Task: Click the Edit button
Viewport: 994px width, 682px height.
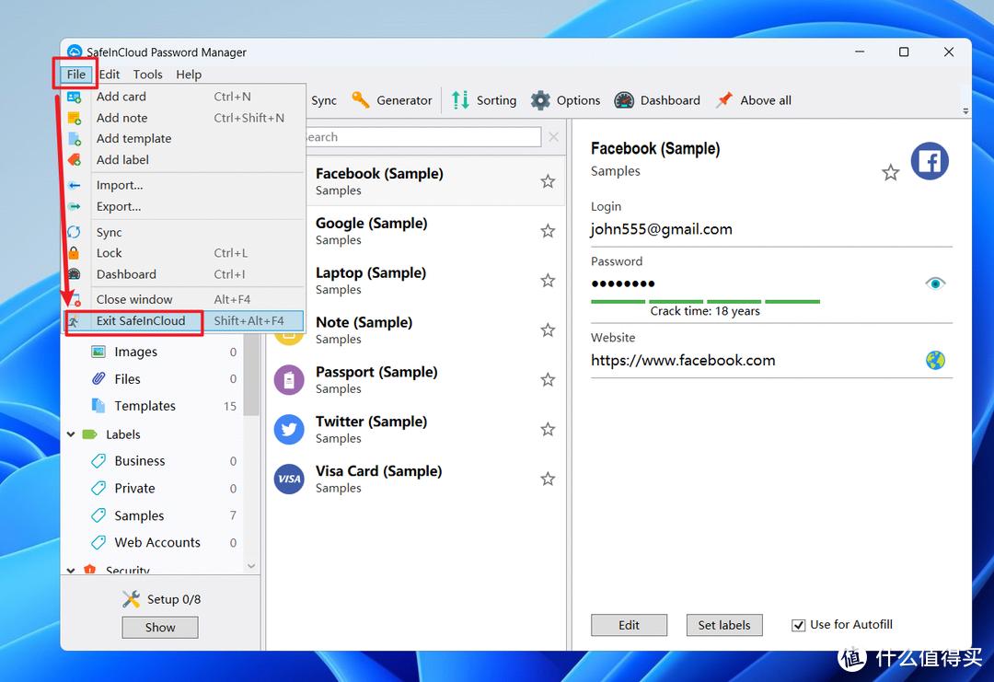Action: click(629, 625)
